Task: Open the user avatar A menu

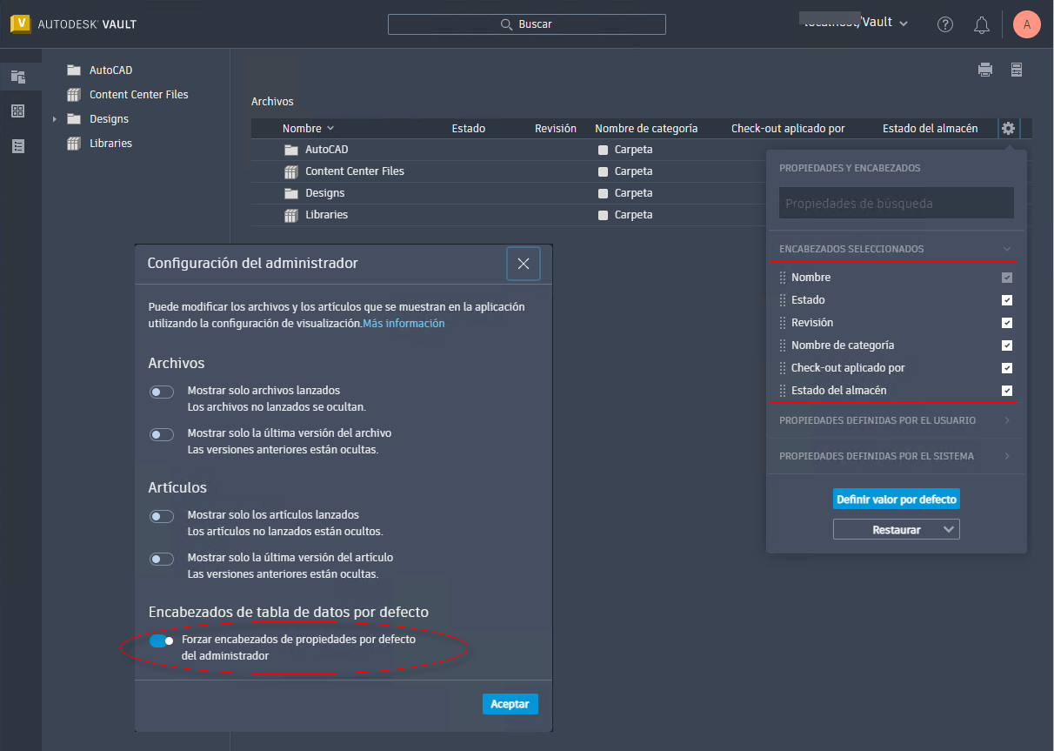Action: (1027, 24)
